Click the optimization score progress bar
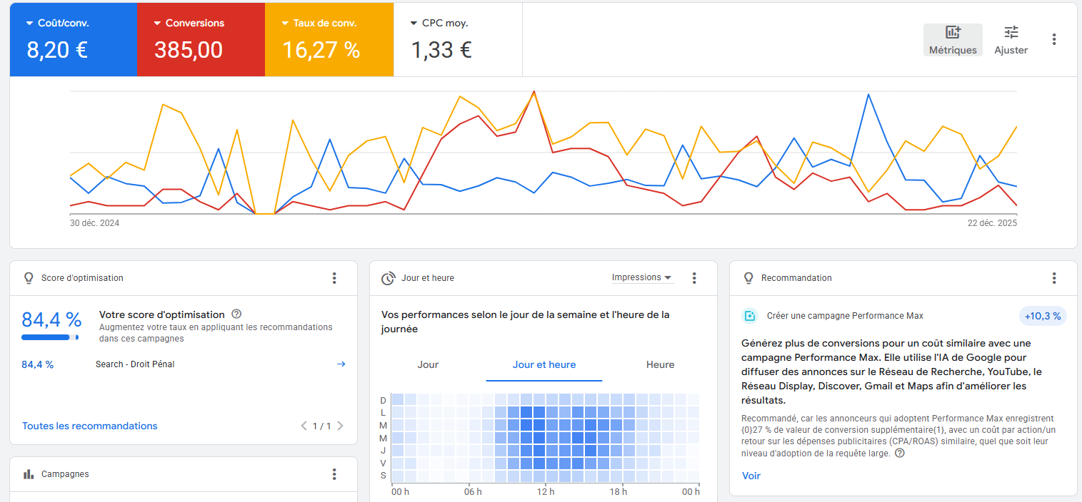Viewport: 1082px width, 502px height. pyautogui.click(x=50, y=337)
